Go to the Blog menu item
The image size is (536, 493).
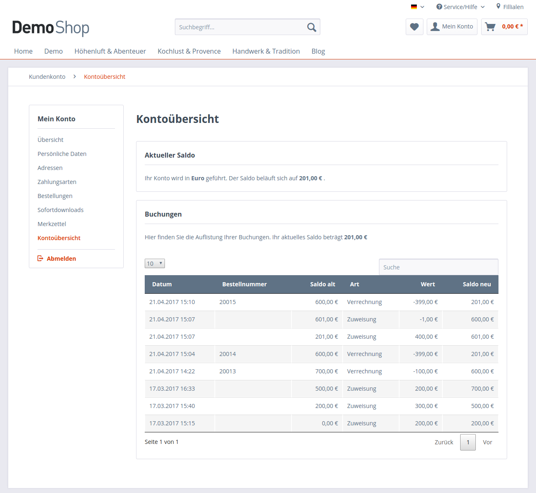point(318,51)
